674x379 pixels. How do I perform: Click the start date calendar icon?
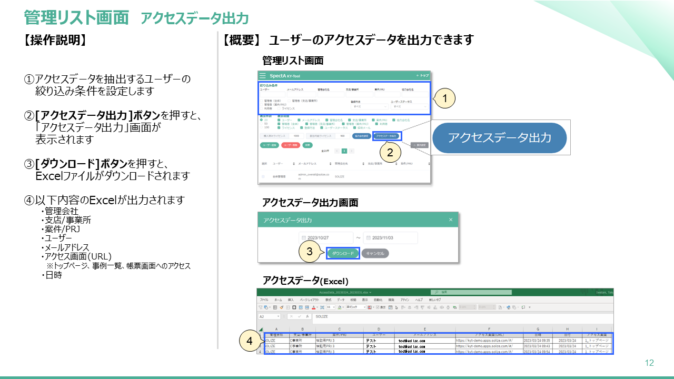[x=303, y=238]
